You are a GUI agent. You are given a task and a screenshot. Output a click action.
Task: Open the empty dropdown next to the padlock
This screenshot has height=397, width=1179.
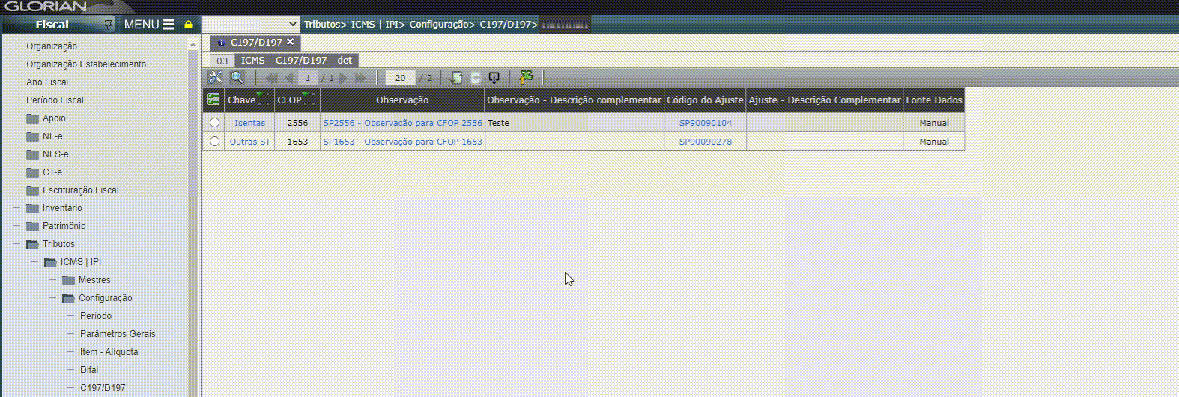pyautogui.click(x=251, y=24)
